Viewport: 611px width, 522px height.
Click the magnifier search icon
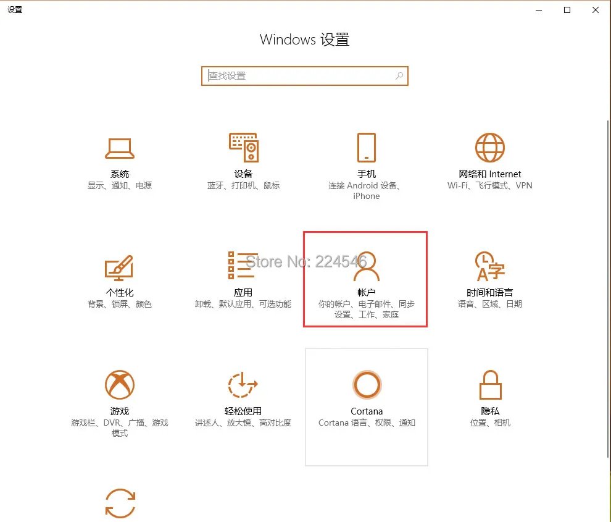[399, 76]
